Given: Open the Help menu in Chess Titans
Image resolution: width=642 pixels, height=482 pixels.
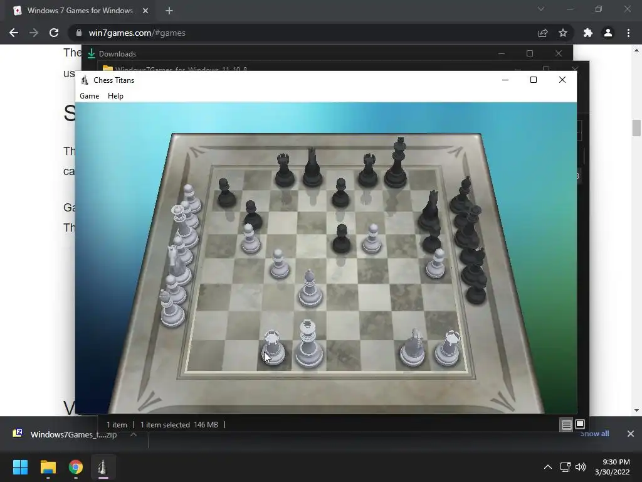Looking at the screenshot, I should pos(115,96).
